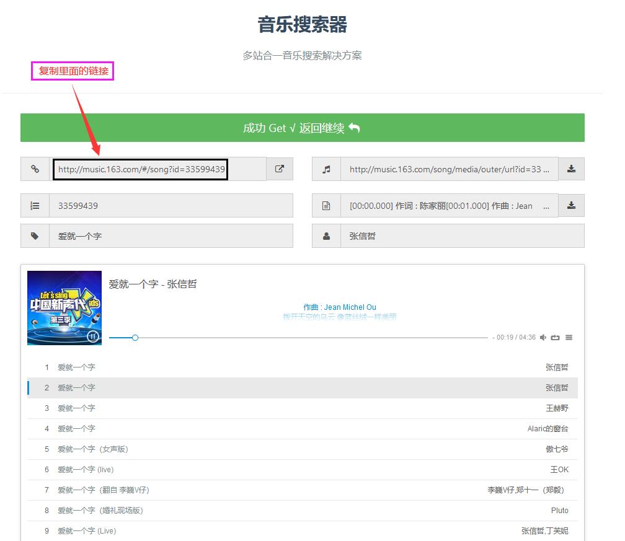Pause playback on the album cover
Viewport: 625px width, 541px height.
click(93, 336)
